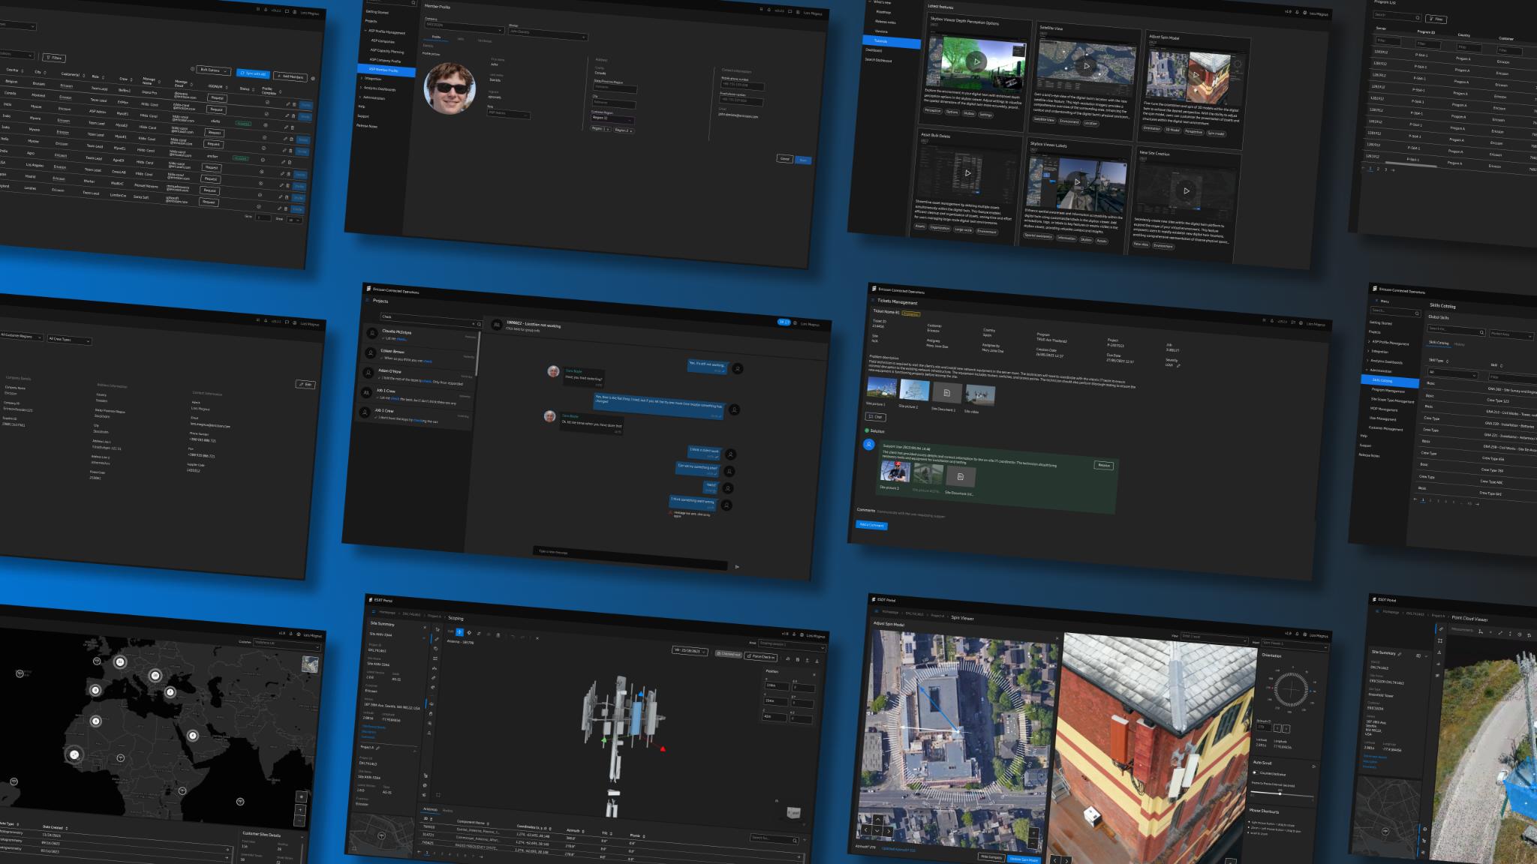This screenshot has width=1537, height=864.
Task: Open the All Customer Regions dropdown
Action: (x=21, y=336)
